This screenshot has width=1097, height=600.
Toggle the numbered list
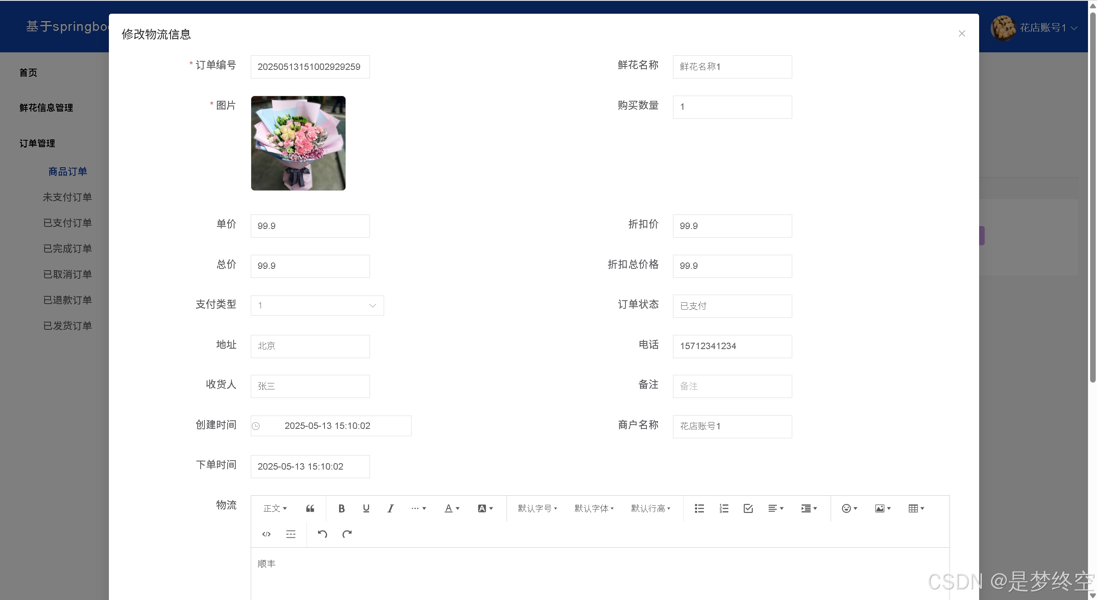coord(723,508)
